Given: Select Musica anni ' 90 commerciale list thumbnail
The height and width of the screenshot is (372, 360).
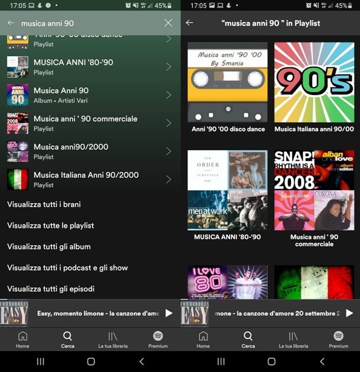Looking at the screenshot, I should 18,123.
